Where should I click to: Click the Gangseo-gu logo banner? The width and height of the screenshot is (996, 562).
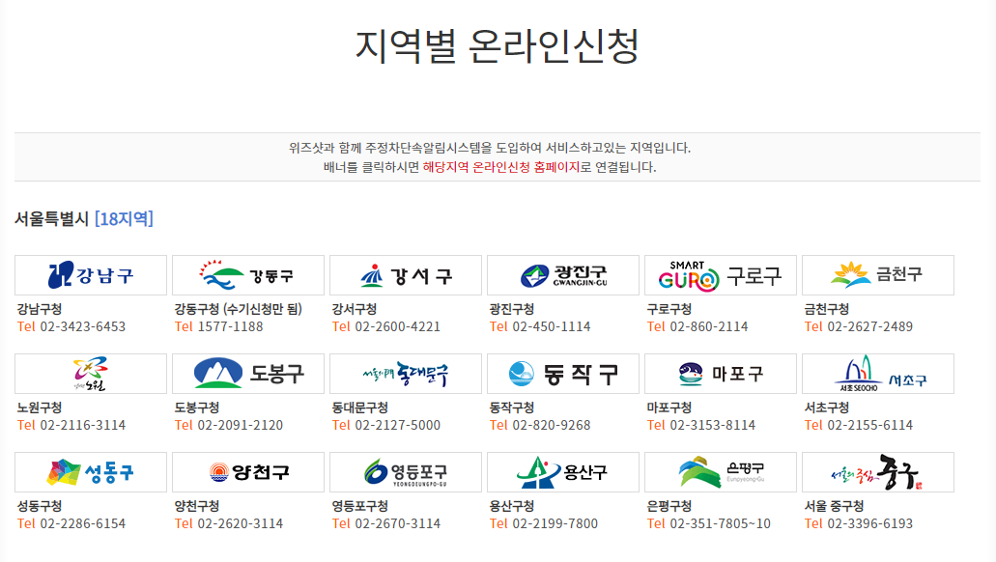tap(404, 274)
